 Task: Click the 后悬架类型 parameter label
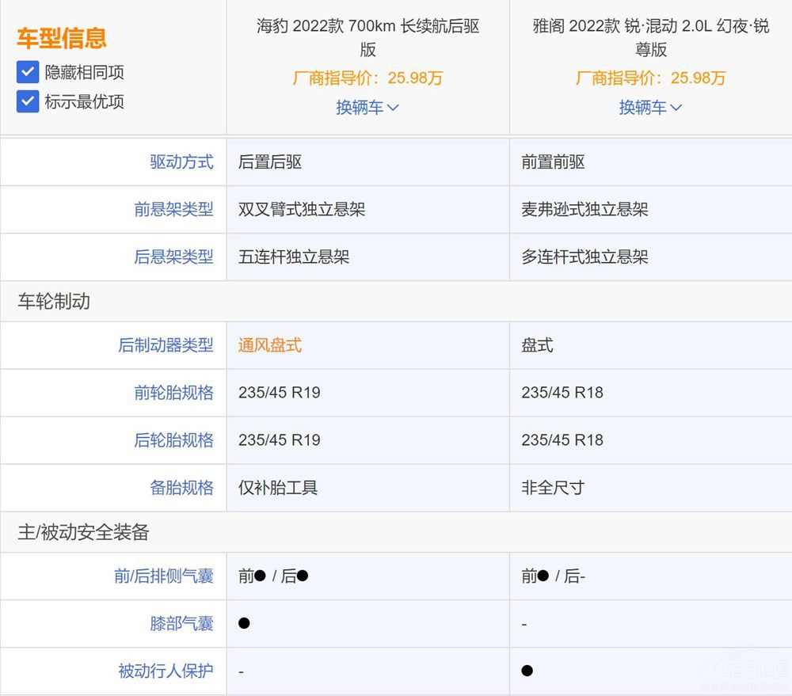pos(173,257)
